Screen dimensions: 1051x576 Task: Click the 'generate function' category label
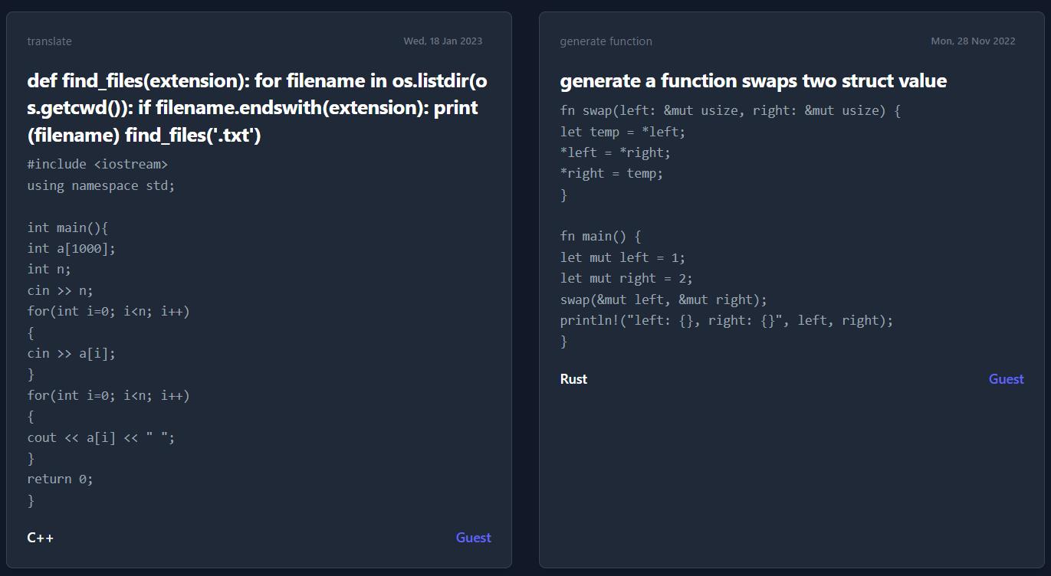[x=606, y=41]
